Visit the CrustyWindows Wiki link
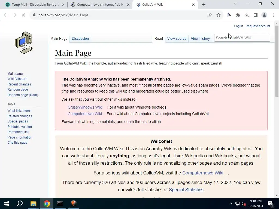Screen dimensions: 279x209 85,107
